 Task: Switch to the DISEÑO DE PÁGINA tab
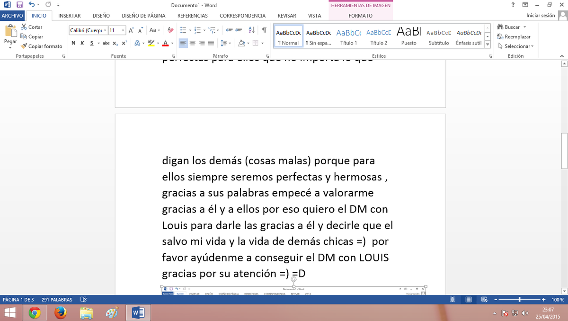[143, 16]
